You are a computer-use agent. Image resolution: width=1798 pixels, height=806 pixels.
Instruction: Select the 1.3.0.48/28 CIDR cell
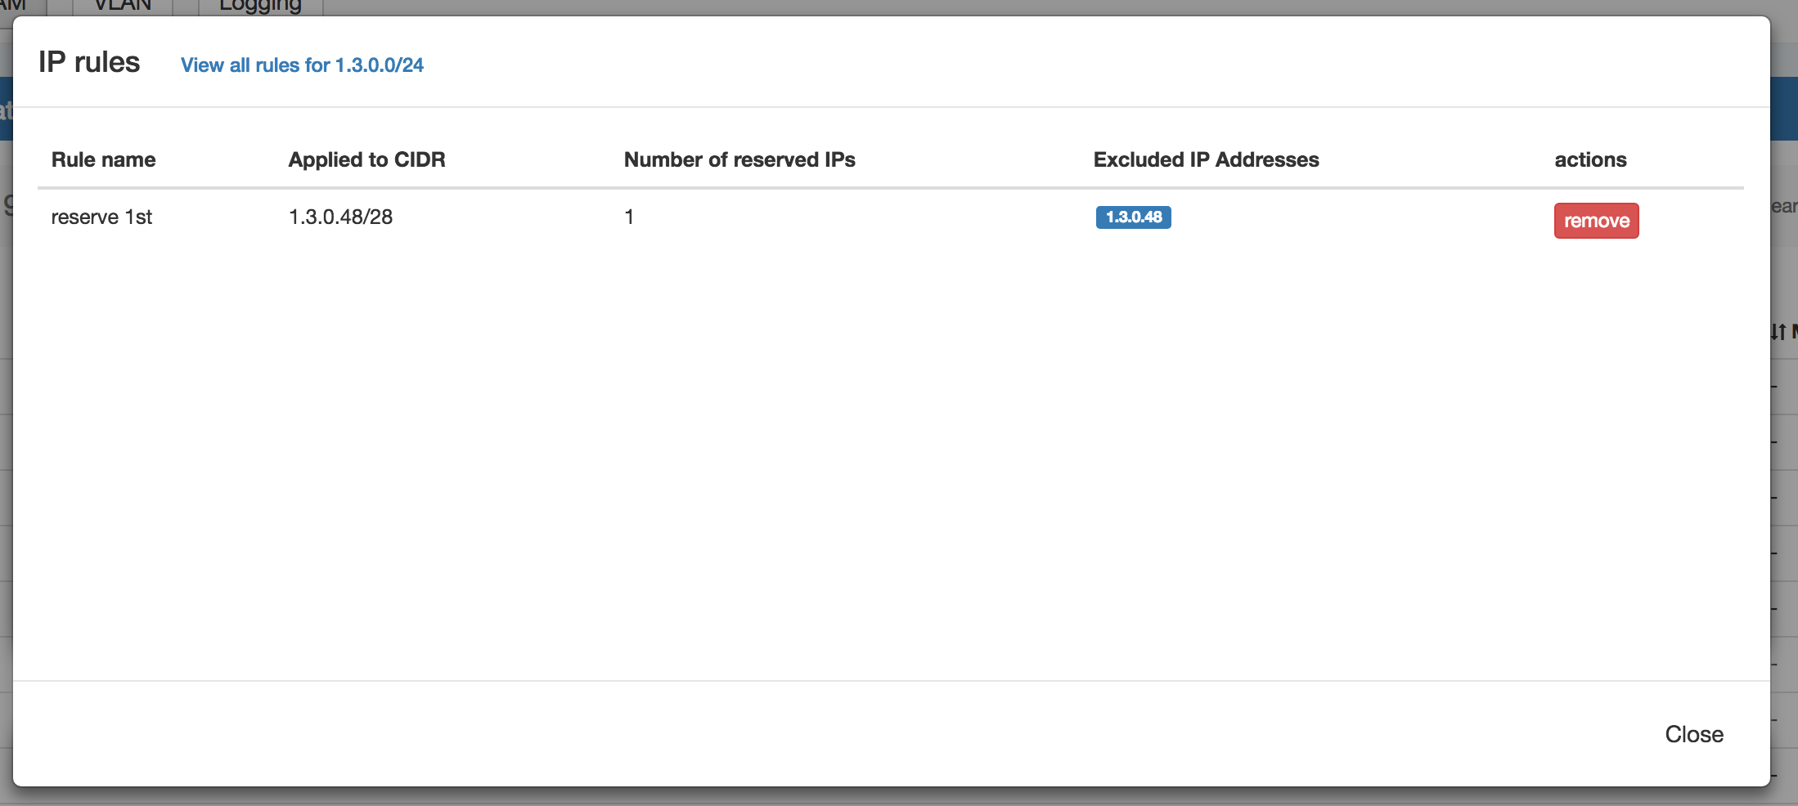click(x=340, y=217)
